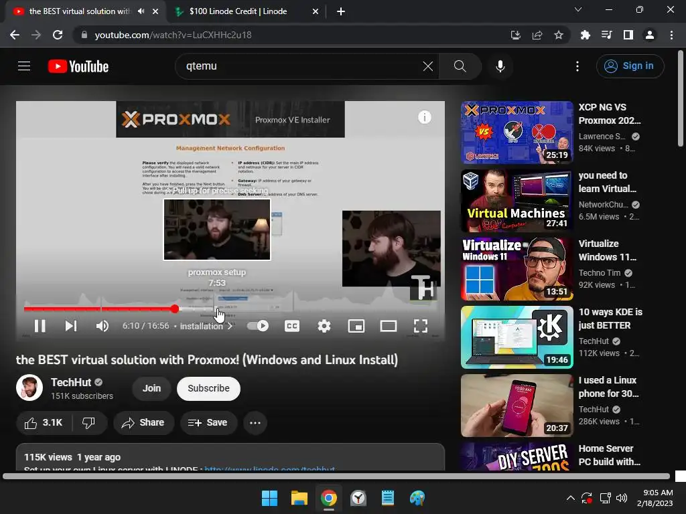Open the tab search dropdown chevron

(x=578, y=9)
